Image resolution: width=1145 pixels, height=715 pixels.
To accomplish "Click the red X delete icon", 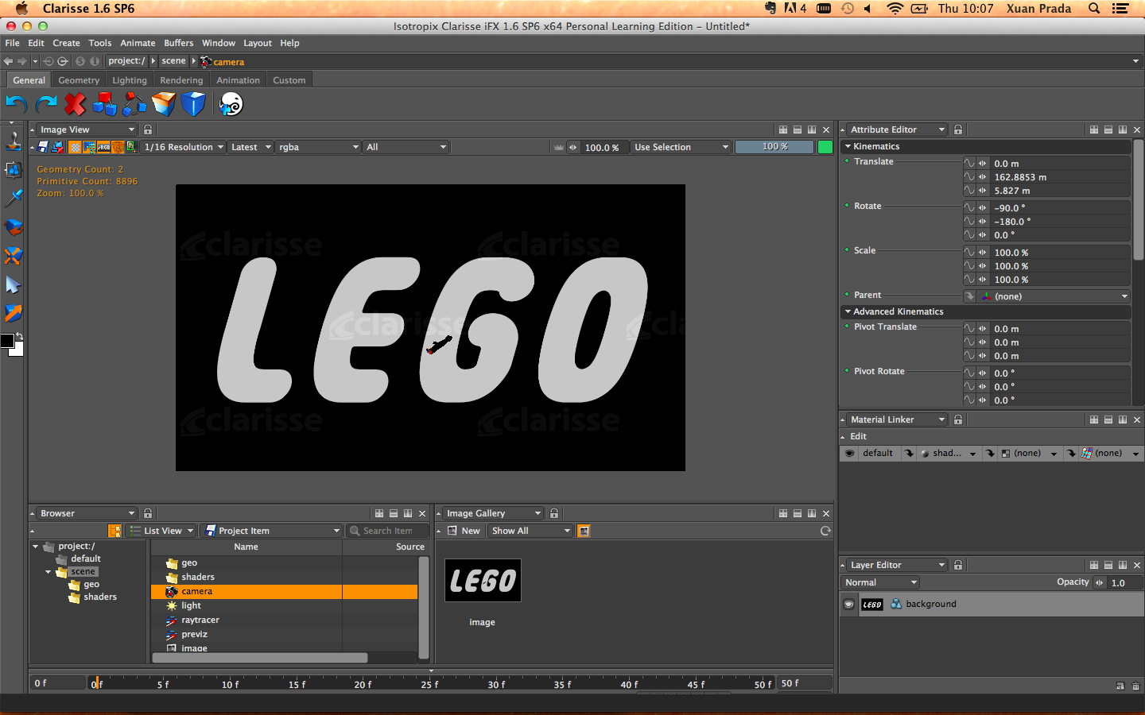I will pos(75,104).
